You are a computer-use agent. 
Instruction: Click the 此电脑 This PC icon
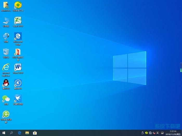click(6, 21)
